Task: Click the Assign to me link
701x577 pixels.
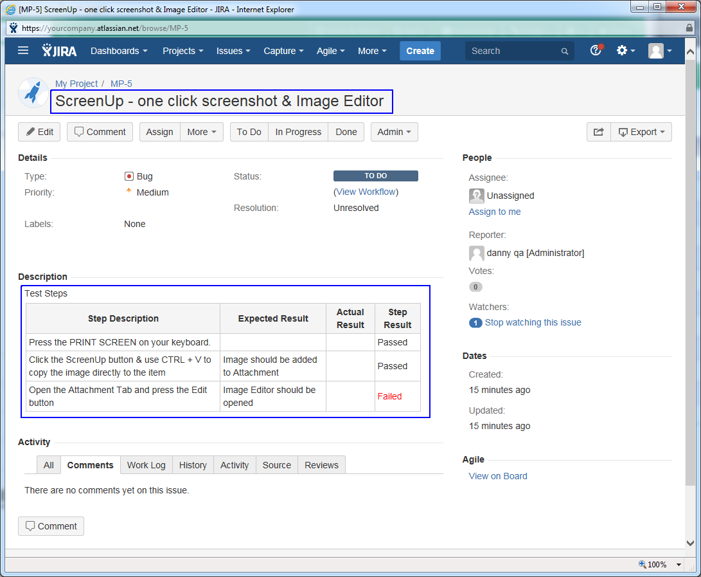Action: click(x=495, y=212)
